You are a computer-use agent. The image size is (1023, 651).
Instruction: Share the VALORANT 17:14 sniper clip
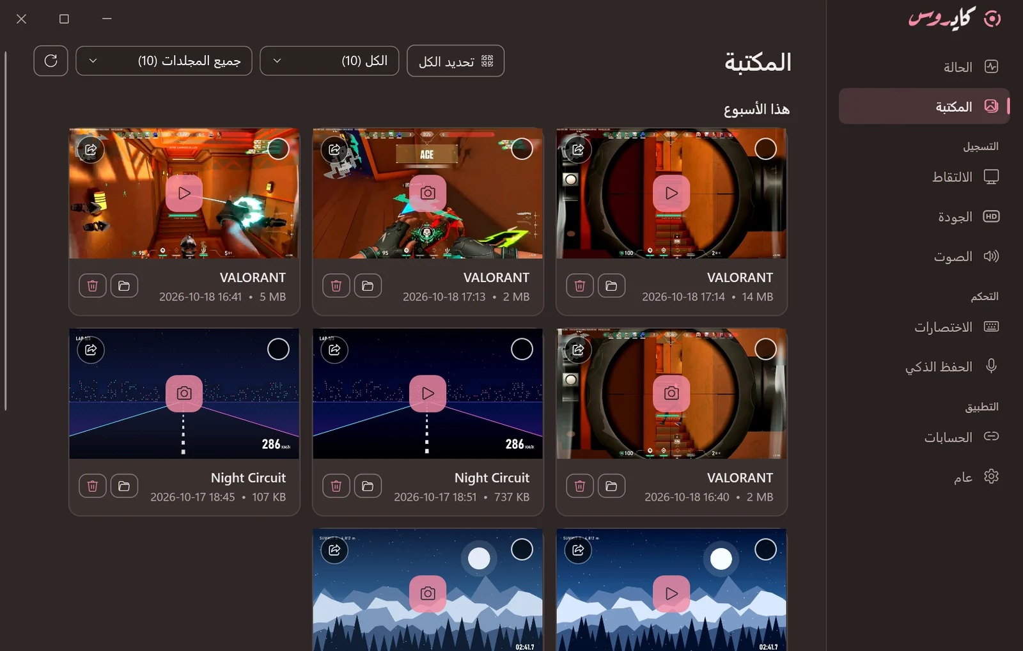tap(578, 150)
